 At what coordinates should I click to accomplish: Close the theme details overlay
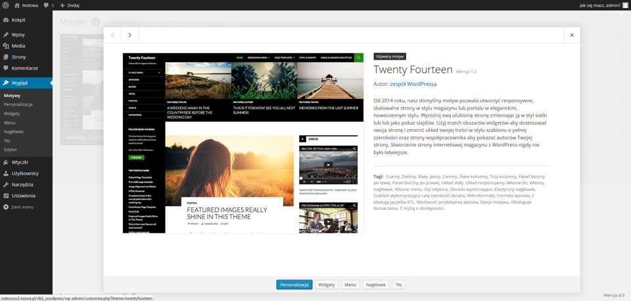pos(572,35)
